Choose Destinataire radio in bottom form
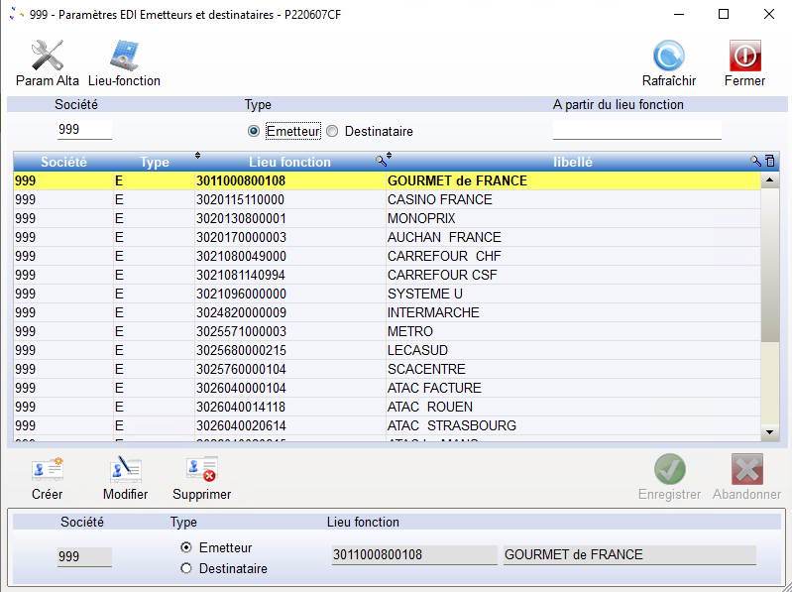792x592 pixels. pyautogui.click(x=185, y=568)
